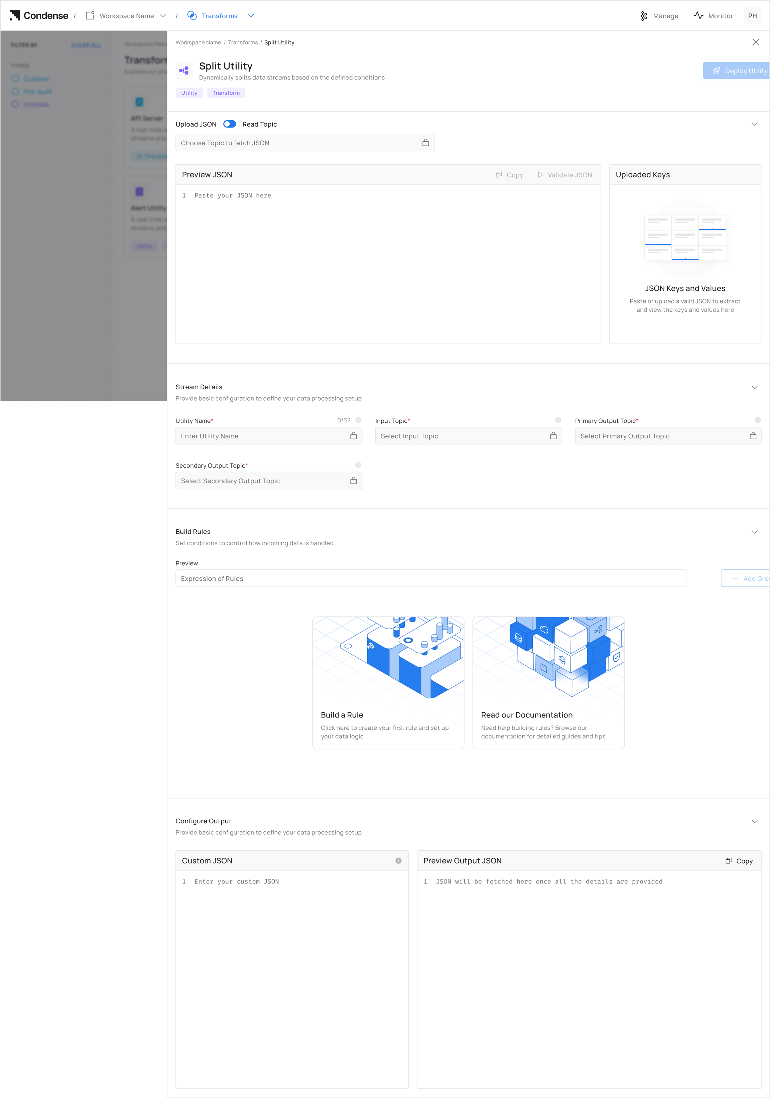Click info icon for Primary Output Topic

pos(758,420)
